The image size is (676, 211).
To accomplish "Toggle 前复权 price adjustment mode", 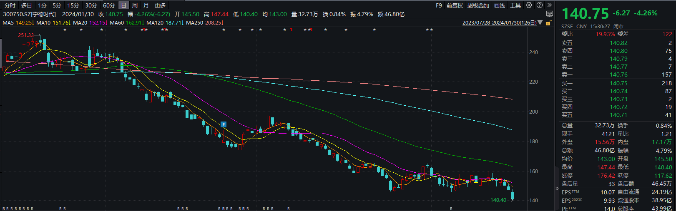I will point(455,5).
